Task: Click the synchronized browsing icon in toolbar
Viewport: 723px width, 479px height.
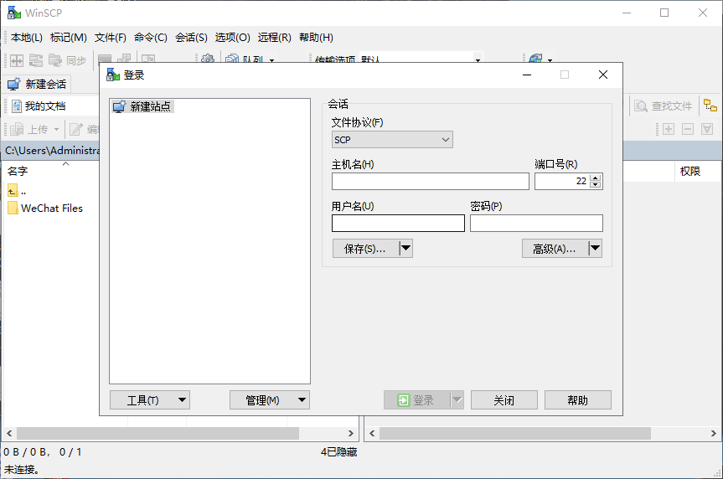Action: 35,60
